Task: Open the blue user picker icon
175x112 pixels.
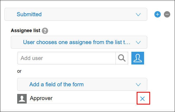Action: (x=138, y=58)
